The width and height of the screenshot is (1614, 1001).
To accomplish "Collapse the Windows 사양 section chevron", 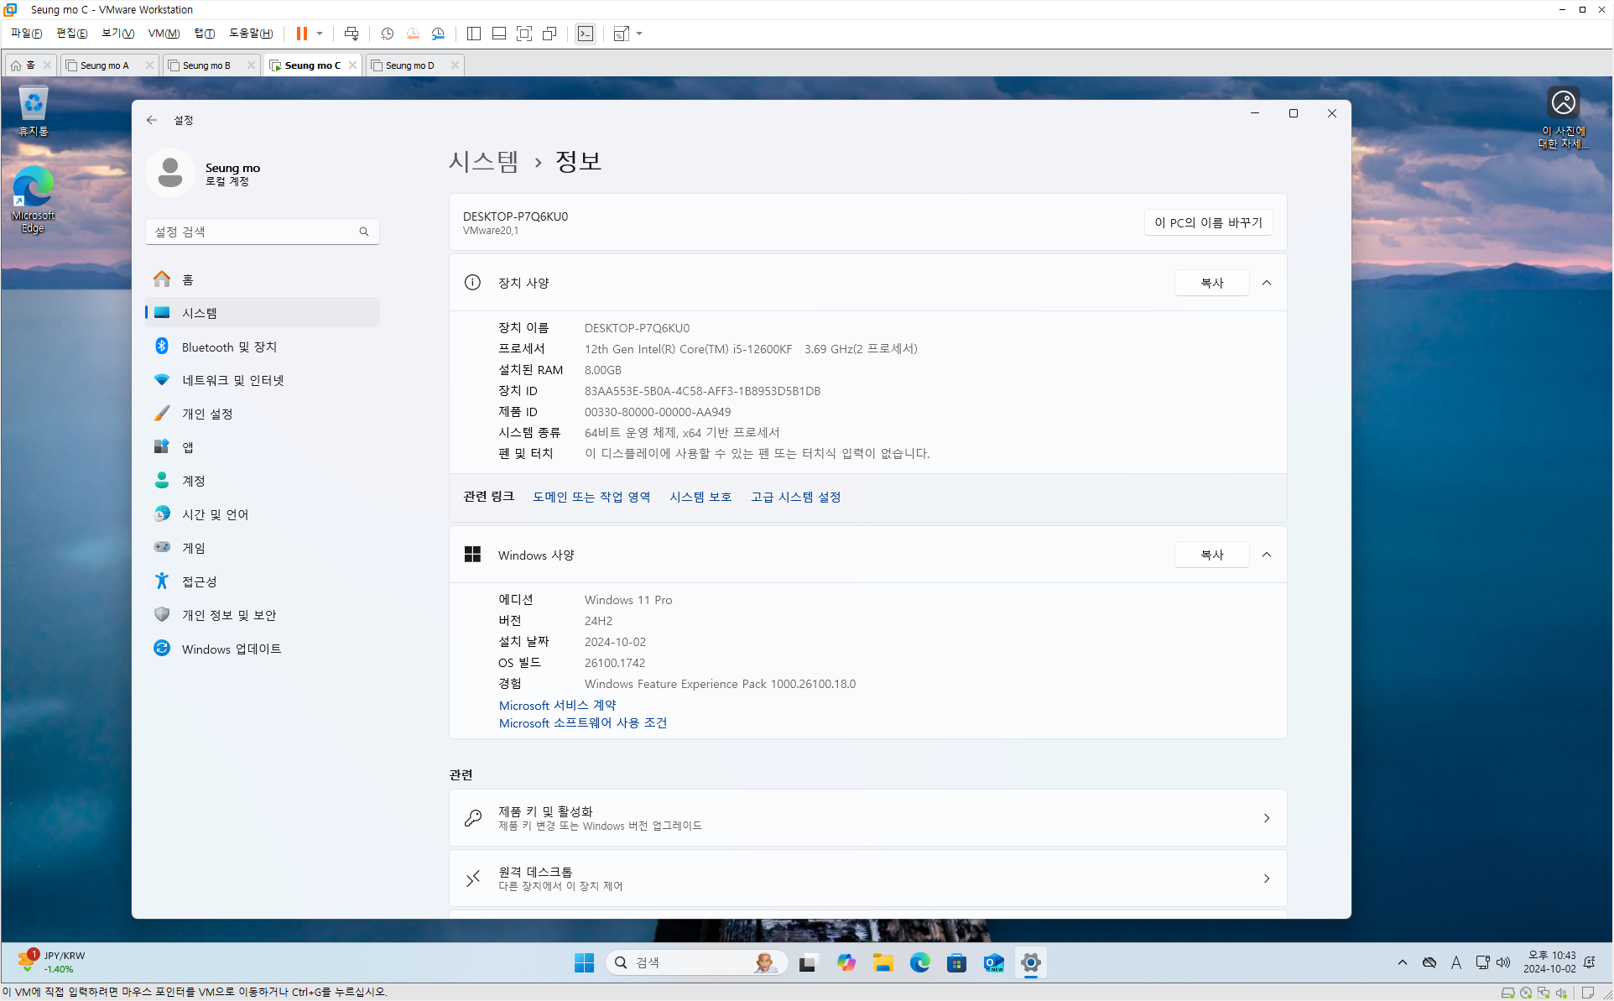I will (x=1267, y=555).
